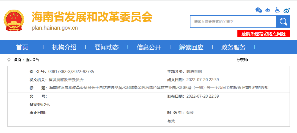Open the robot assistant icon
This screenshot has width=297, height=133.
tap(268, 10)
